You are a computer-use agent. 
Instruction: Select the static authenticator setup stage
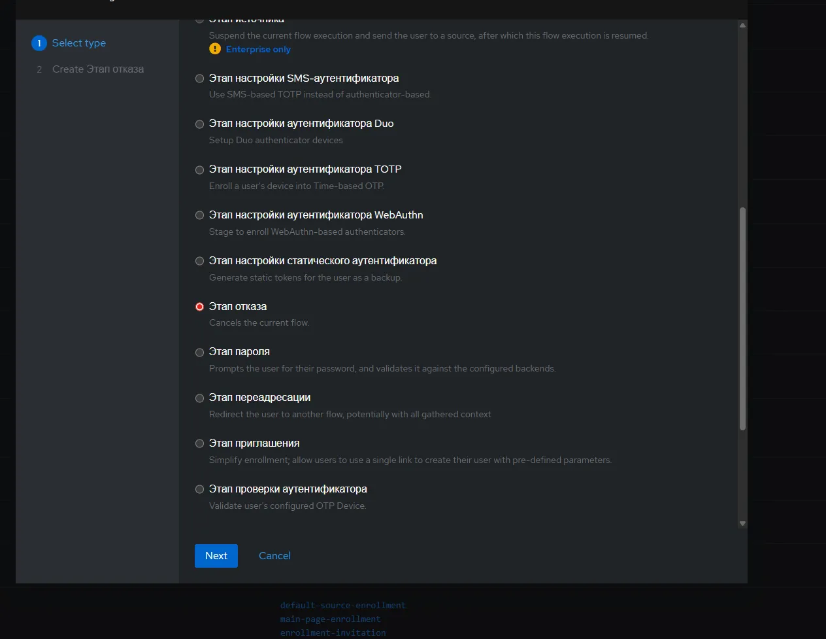tap(200, 261)
